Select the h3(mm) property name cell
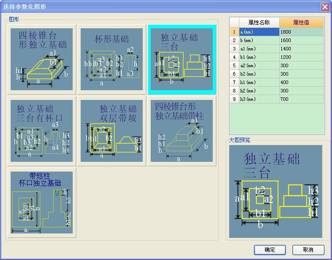Image resolution: width=332 pixels, height=260 pixels. (x=259, y=99)
